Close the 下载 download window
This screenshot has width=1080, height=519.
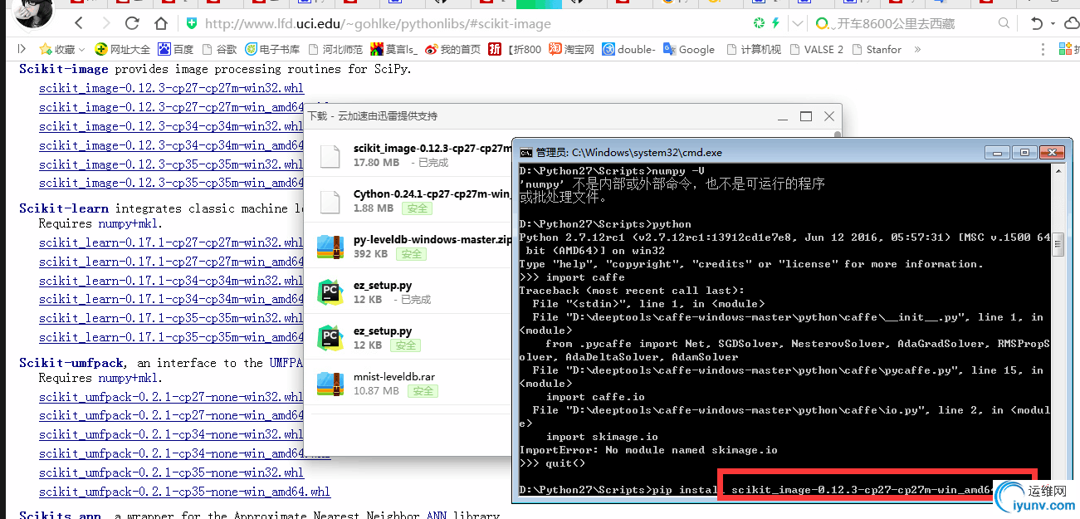coord(829,116)
